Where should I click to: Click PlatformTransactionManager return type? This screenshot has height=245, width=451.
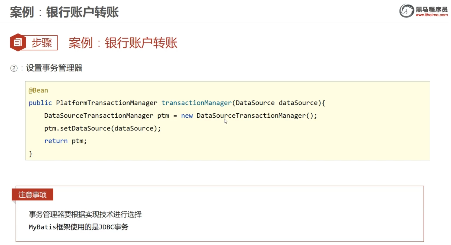pyautogui.click(x=107, y=103)
